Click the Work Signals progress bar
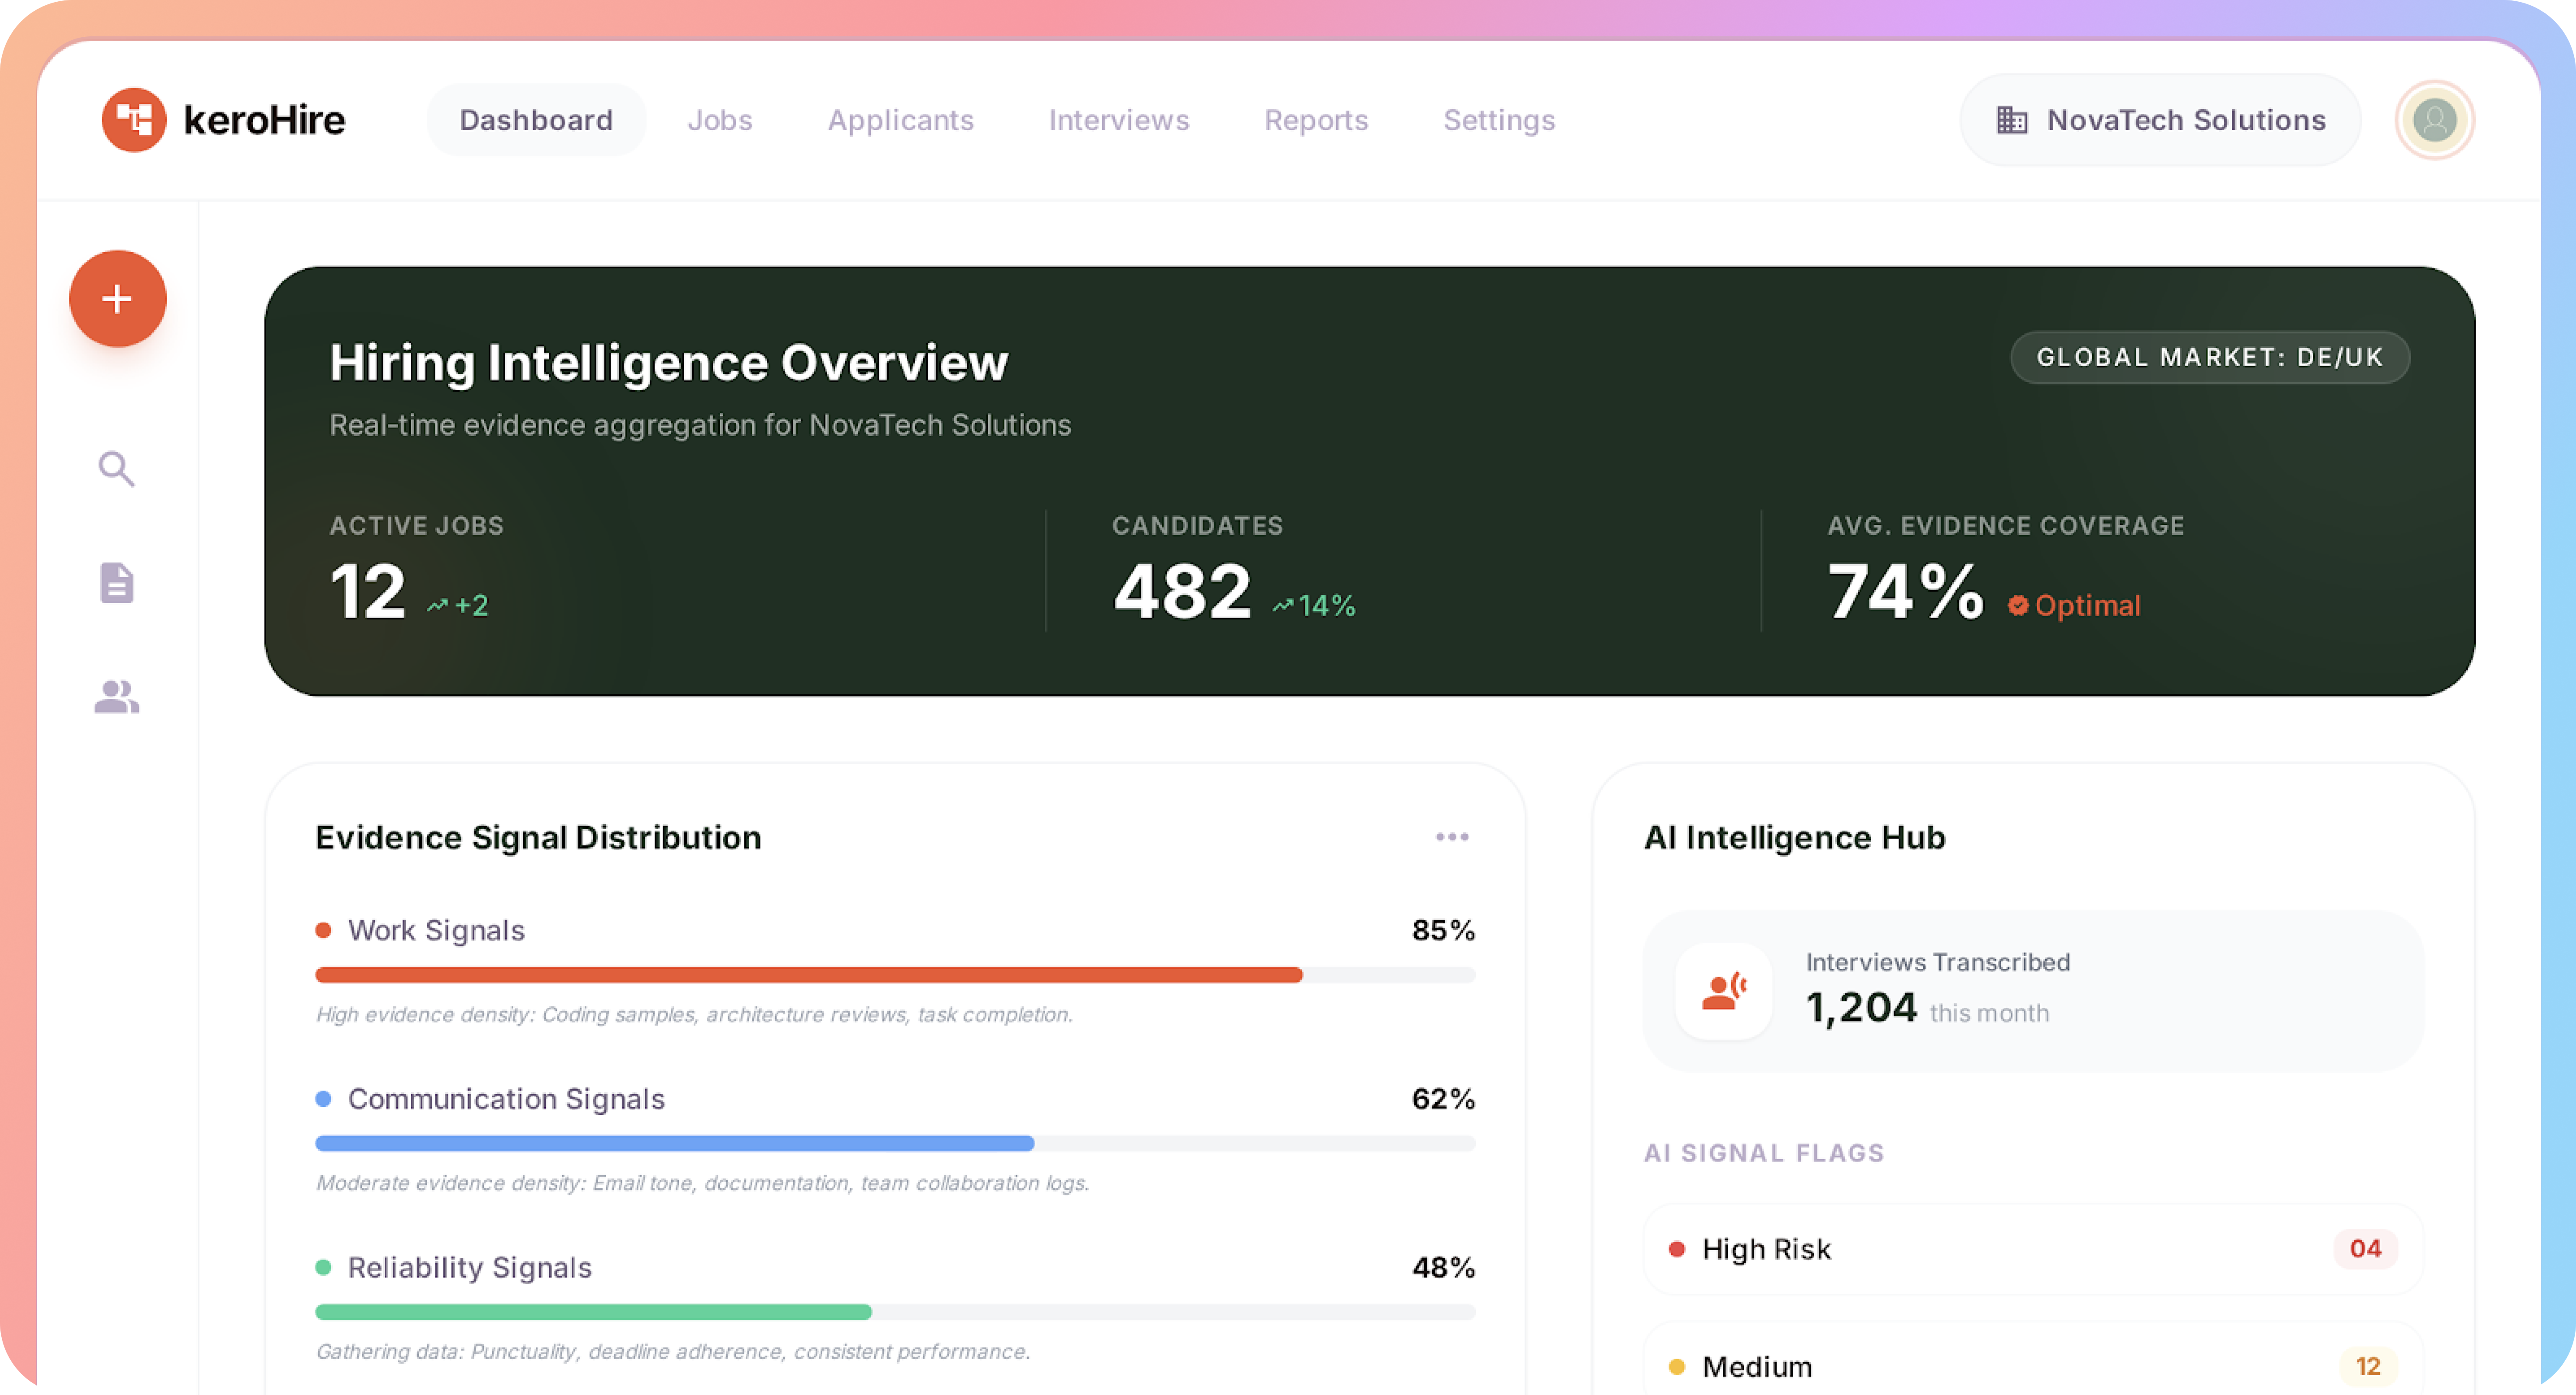 [895, 975]
